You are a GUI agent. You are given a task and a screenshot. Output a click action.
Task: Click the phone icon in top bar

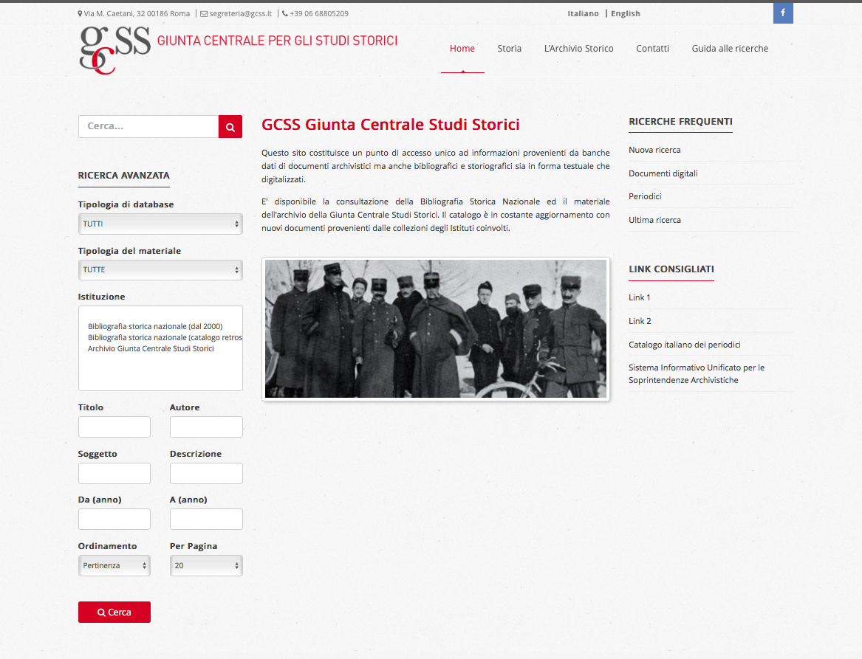coord(285,14)
